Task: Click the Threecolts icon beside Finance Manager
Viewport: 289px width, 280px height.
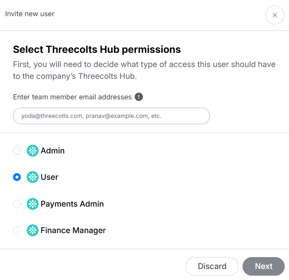Action: click(x=32, y=230)
